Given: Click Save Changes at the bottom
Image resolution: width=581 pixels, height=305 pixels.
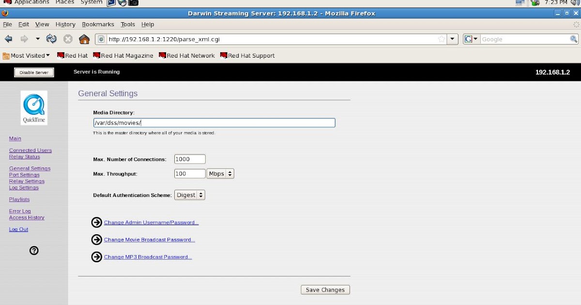Looking at the screenshot, I should [325, 290].
